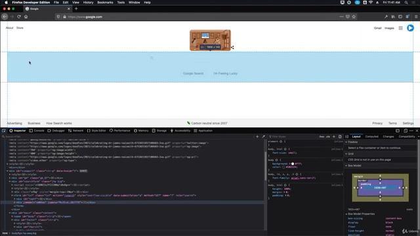The width and height of the screenshot is (420, 236).
Task: Open the Performance tab
Action: click(x=119, y=131)
